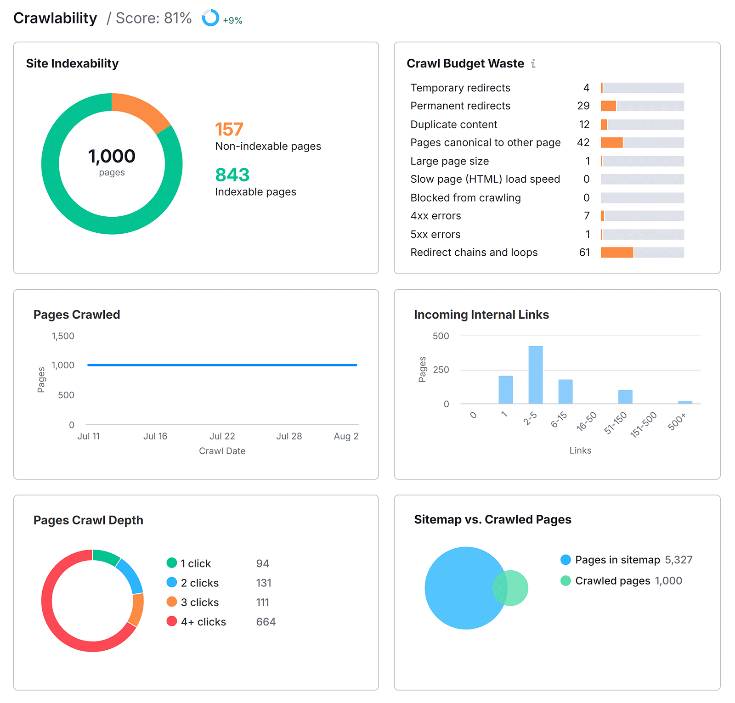Click the Temporary redirects progress bar
The height and width of the screenshot is (703, 735).
642,87
